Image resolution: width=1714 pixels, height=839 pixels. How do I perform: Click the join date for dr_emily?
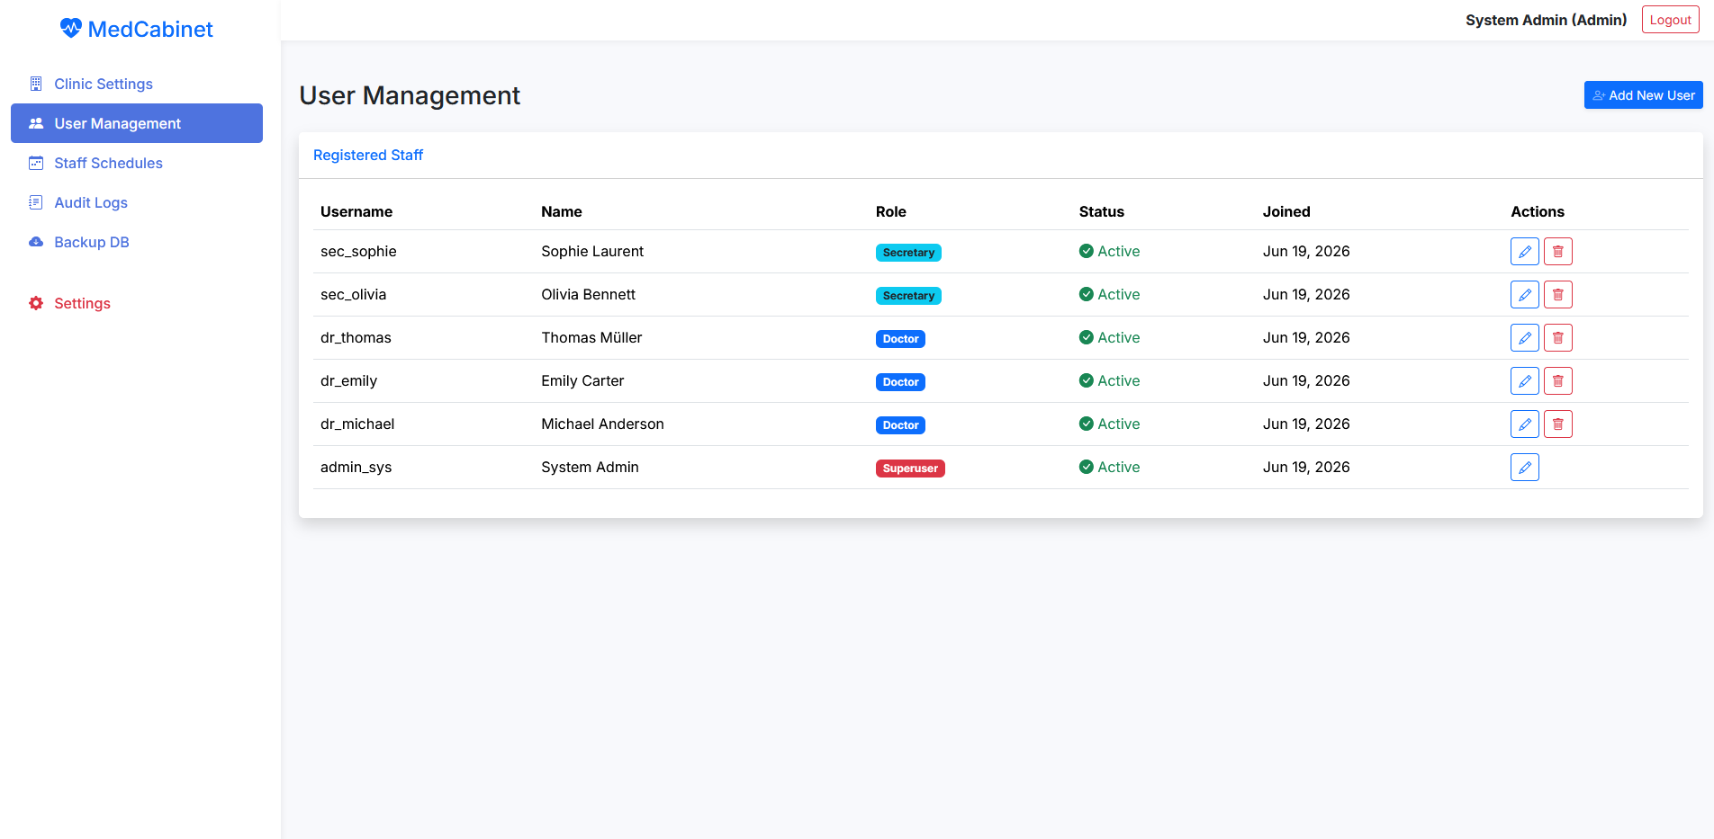pos(1305,381)
